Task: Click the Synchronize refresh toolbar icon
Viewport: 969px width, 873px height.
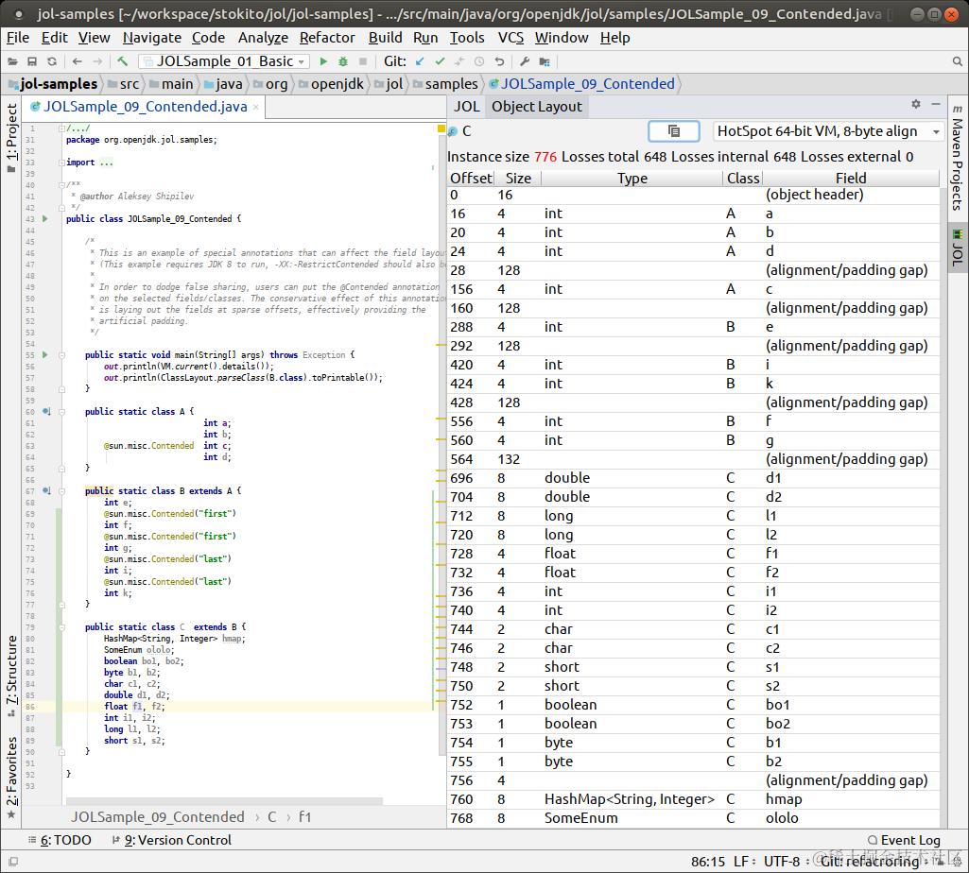Action: coord(52,61)
